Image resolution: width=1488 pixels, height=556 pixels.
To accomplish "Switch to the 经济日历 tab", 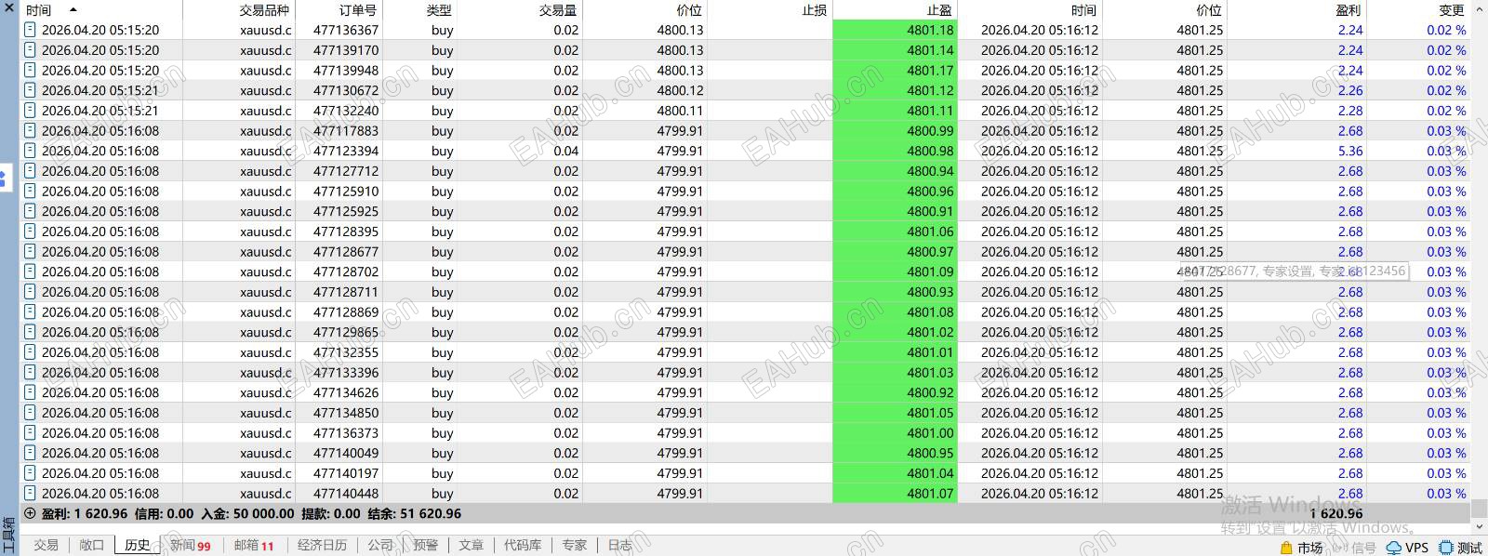I will tap(322, 545).
